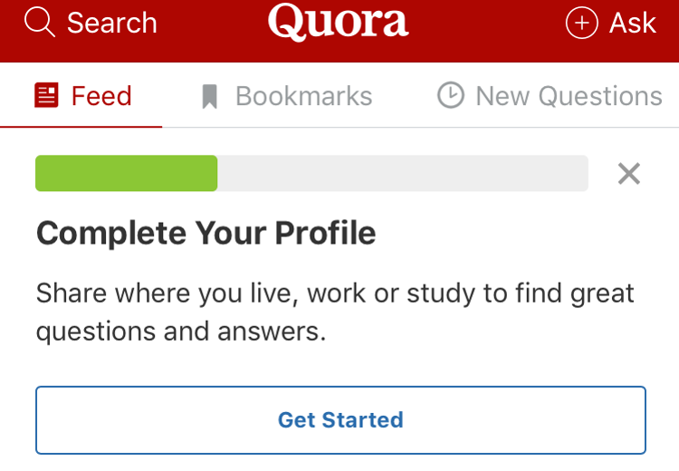Click empty red header between logo and Ask

(486, 23)
